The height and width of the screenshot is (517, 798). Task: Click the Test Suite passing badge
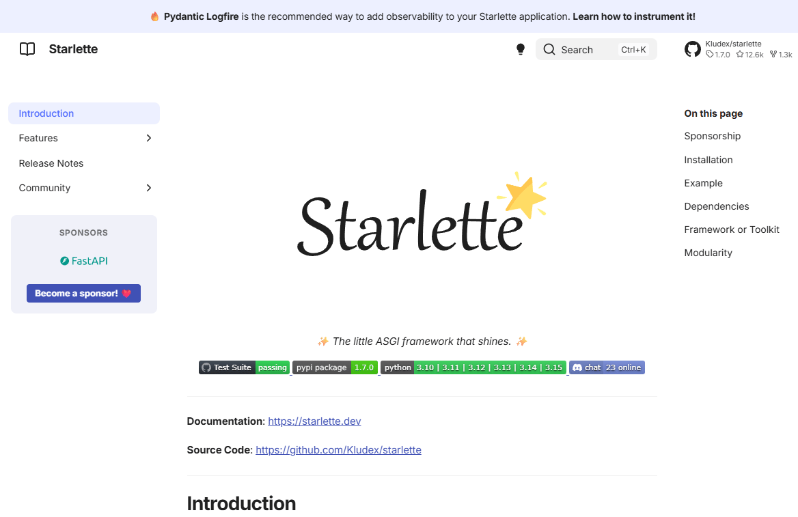pyautogui.click(x=244, y=367)
